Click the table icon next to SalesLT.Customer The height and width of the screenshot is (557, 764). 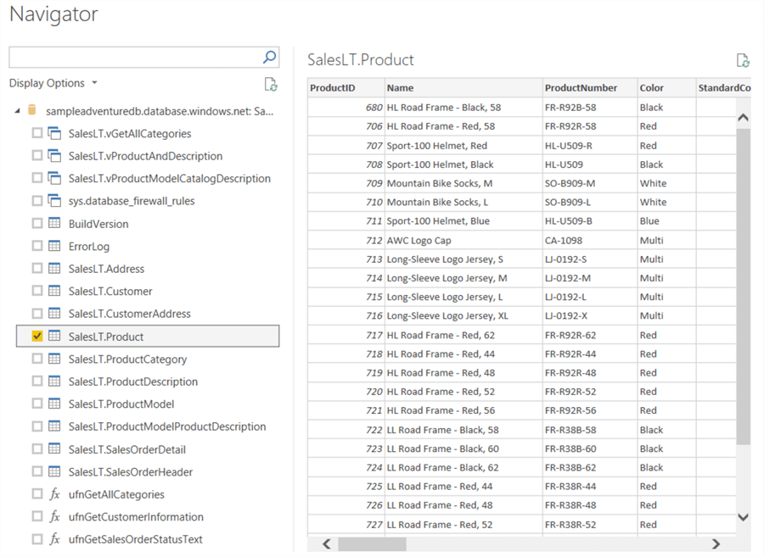(54, 291)
